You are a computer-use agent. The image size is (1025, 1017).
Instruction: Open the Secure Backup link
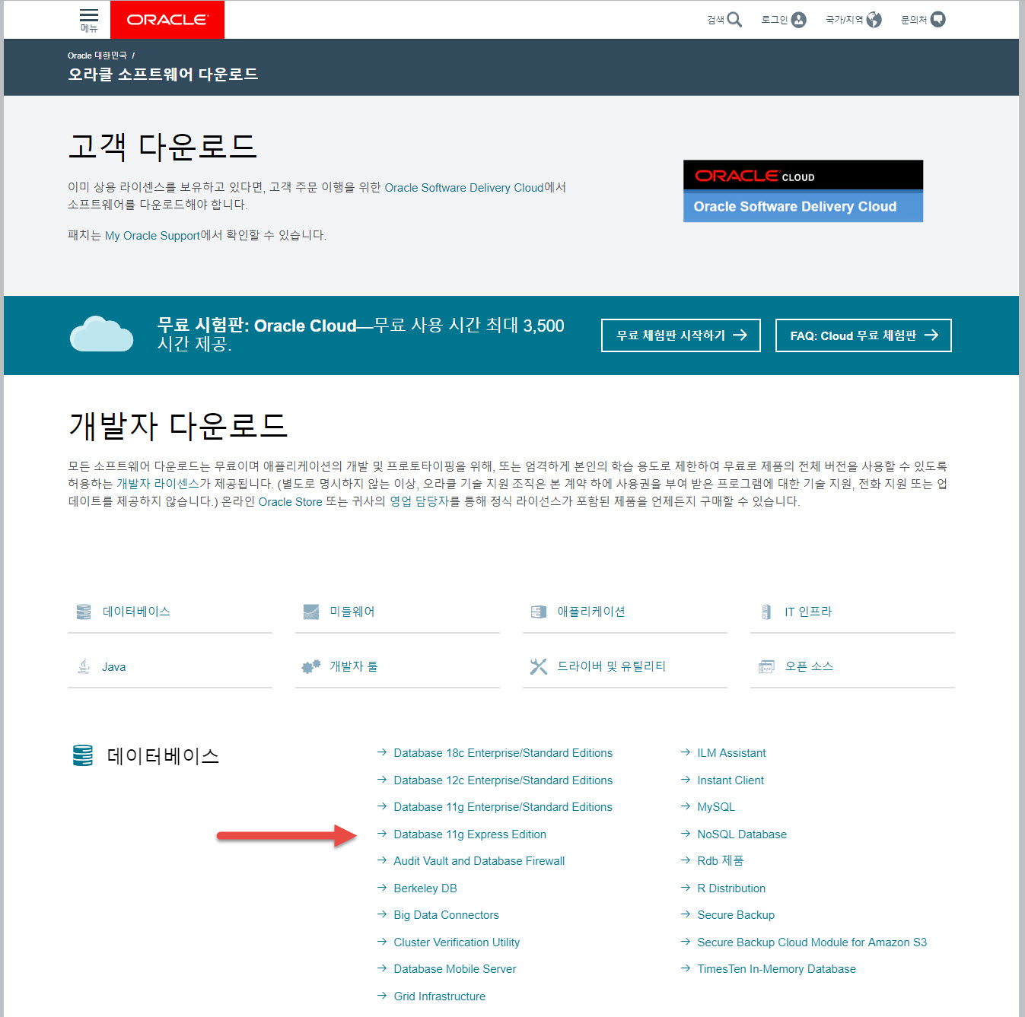(736, 915)
